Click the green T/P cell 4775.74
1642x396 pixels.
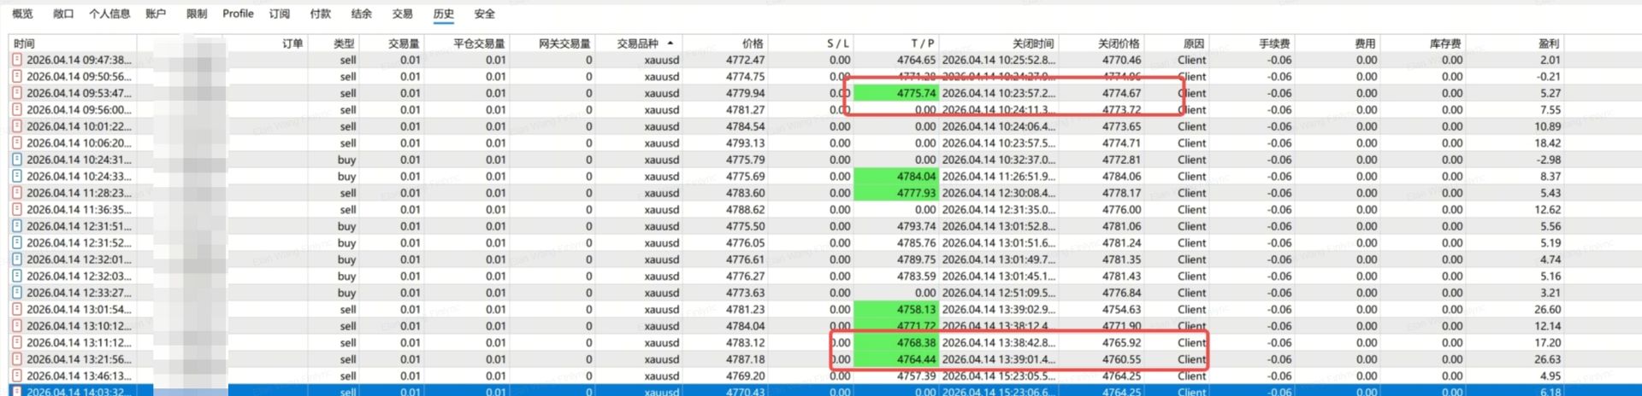coord(895,93)
